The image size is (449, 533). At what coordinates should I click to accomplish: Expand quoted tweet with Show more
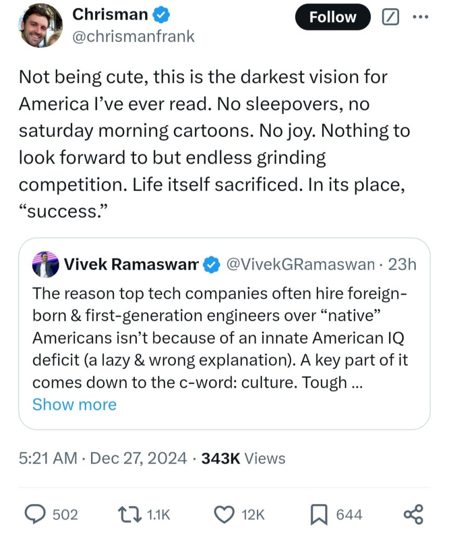click(74, 404)
